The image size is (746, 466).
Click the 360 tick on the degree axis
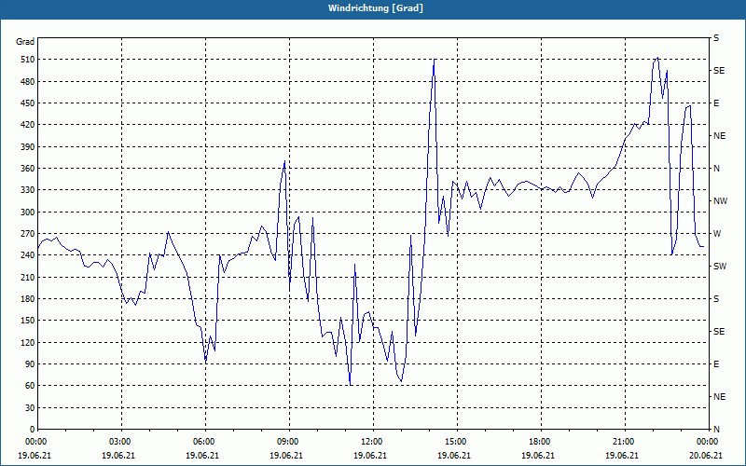pyautogui.click(x=28, y=169)
